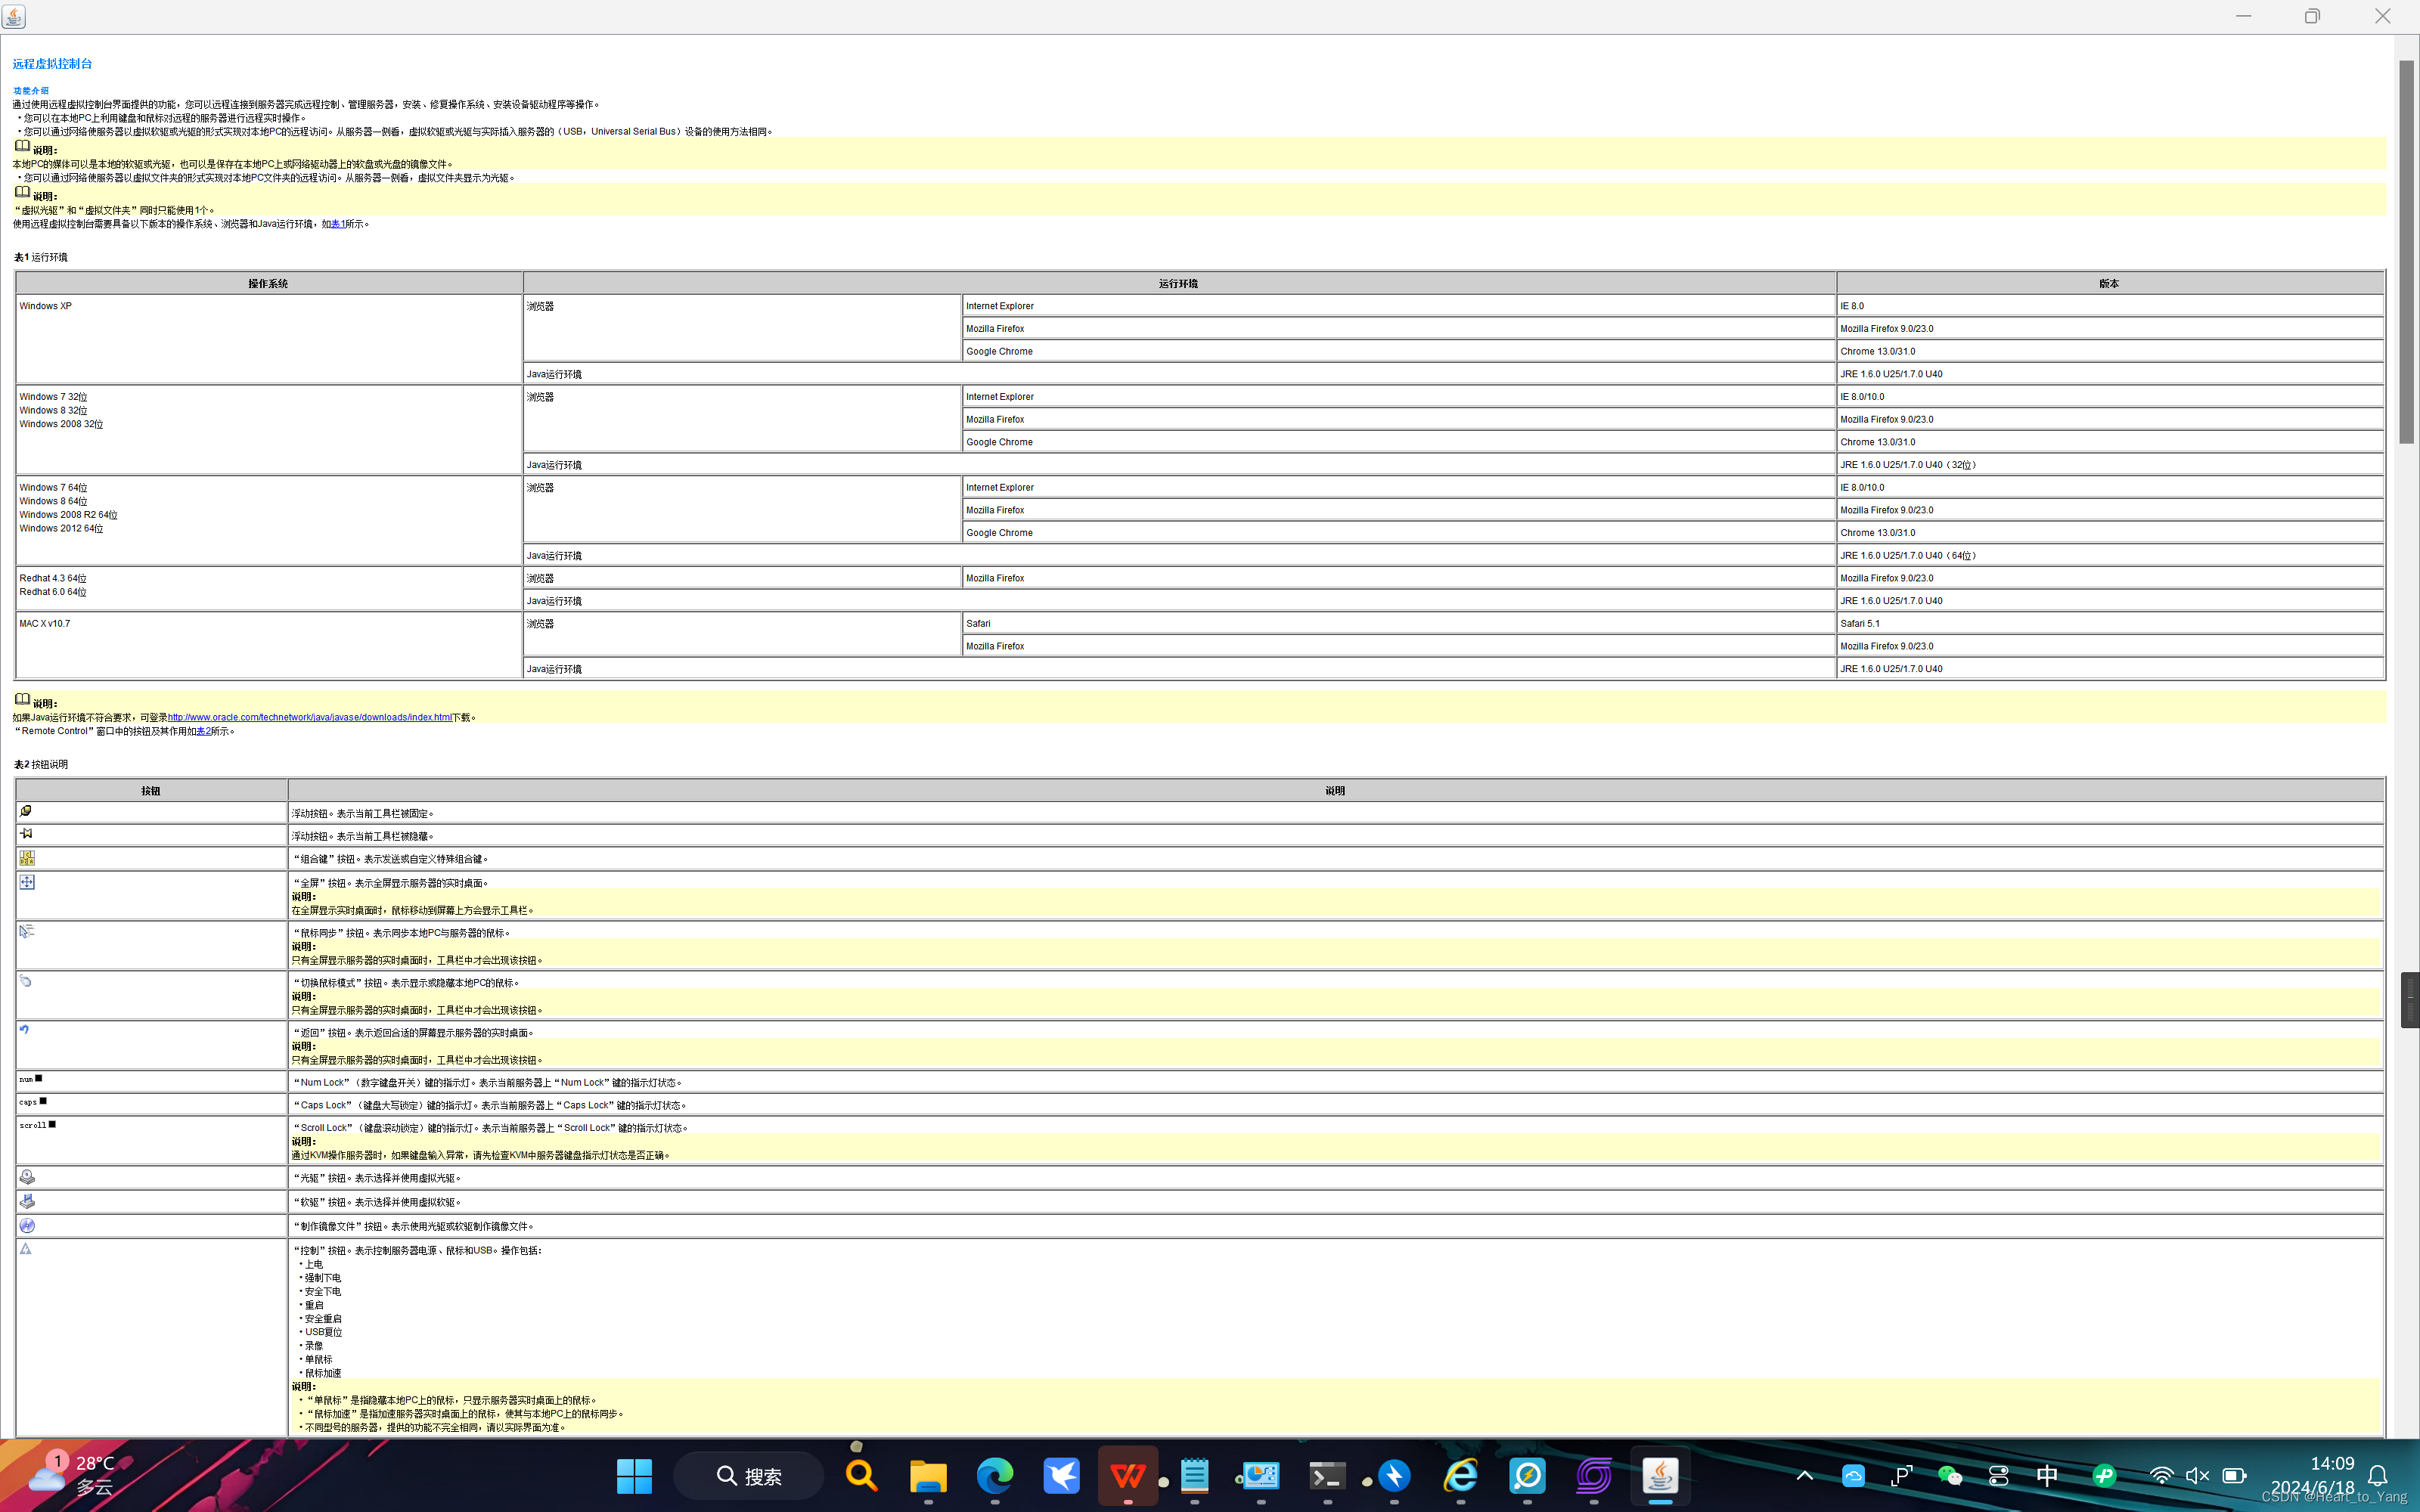Select the 鼠标同步 mouse sync icon
The image size is (2420, 1512).
(x=27, y=931)
